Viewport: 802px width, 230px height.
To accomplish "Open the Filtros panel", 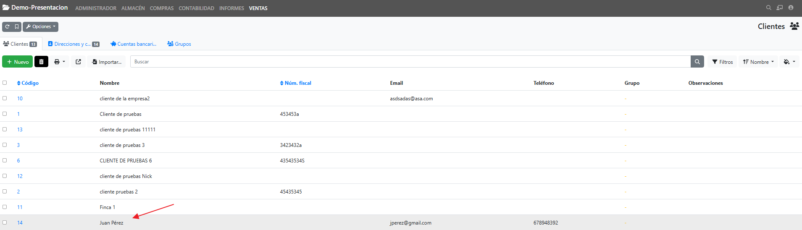I will click(723, 62).
